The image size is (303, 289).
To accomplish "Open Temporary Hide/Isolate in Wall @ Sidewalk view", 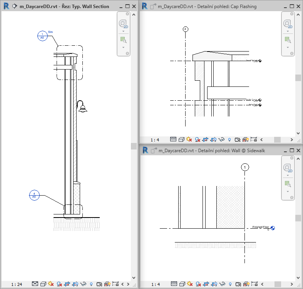I will [x=222, y=284].
